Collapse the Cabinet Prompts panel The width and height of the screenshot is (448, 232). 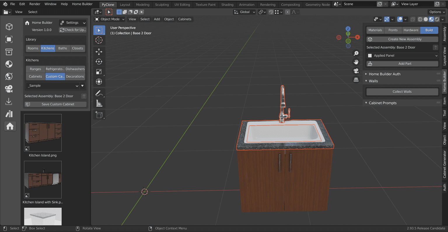click(382, 103)
